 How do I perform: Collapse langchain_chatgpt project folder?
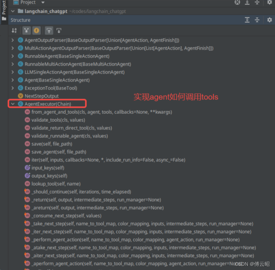click(x=13, y=11)
